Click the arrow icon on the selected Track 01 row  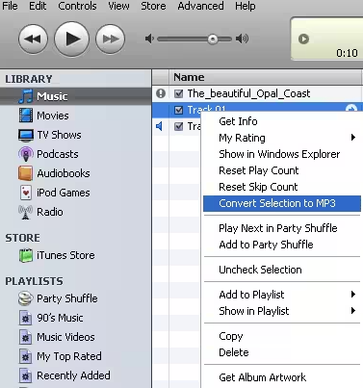(x=351, y=109)
